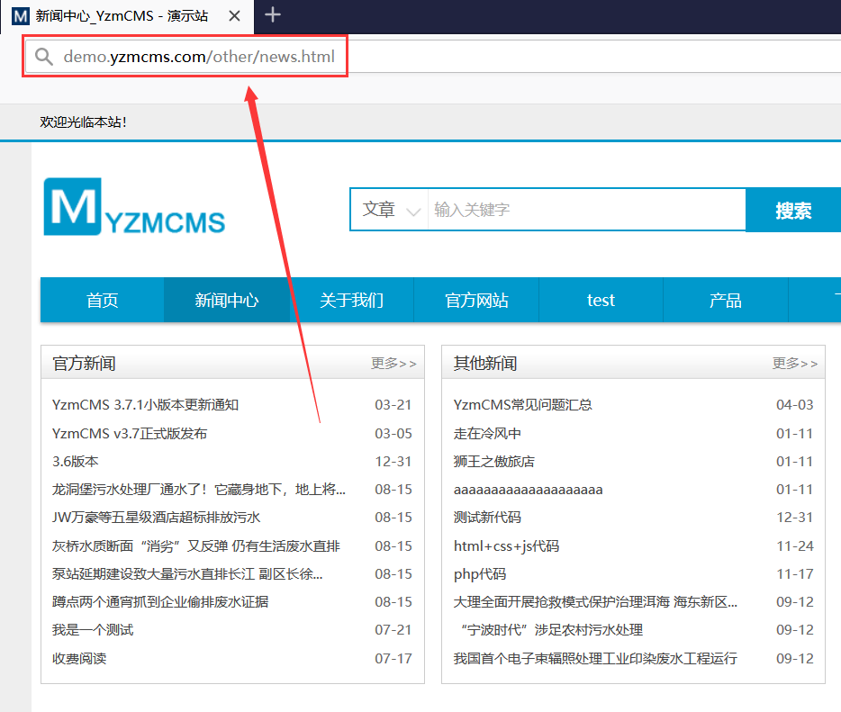
Task: Open article 大理全面开展抢救模式保护治理洱海
Action: point(595,602)
